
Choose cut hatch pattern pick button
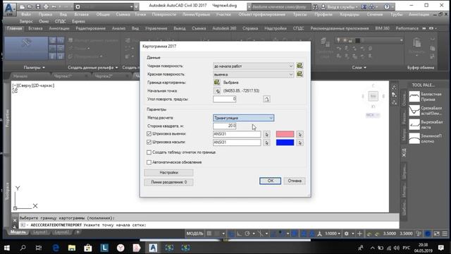pyautogui.click(x=266, y=134)
